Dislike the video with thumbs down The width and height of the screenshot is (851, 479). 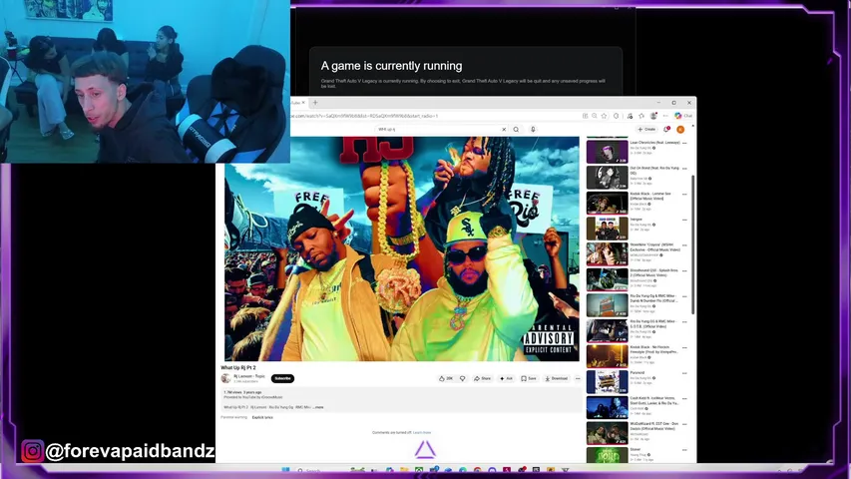click(462, 378)
